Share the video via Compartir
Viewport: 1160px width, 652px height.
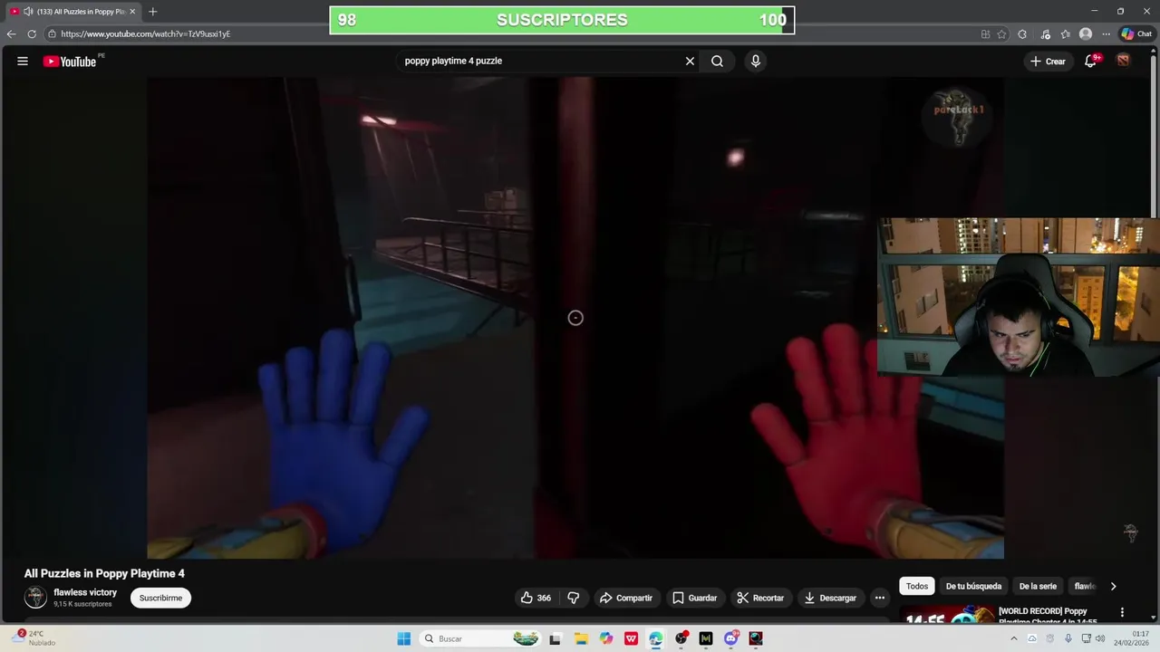[626, 598]
